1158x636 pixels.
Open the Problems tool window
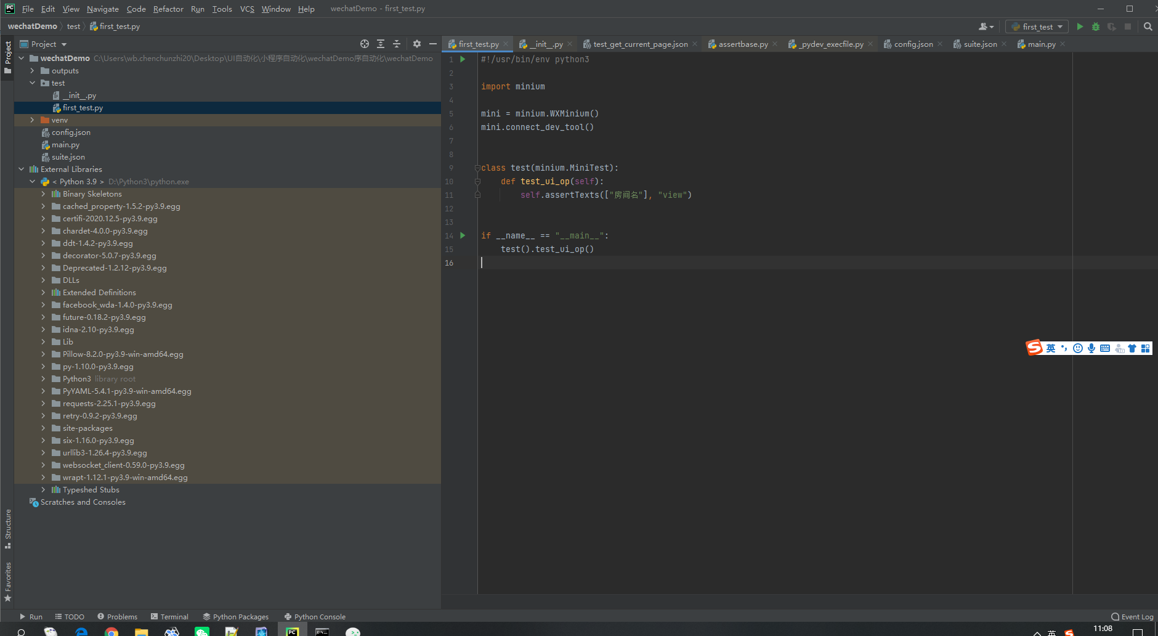[117, 617]
